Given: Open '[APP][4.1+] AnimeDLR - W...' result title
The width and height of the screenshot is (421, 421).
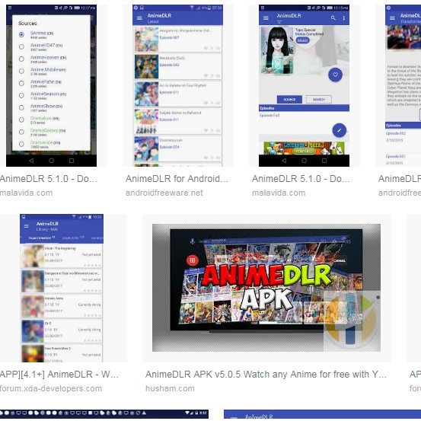Looking at the screenshot, I should tap(59, 375).
